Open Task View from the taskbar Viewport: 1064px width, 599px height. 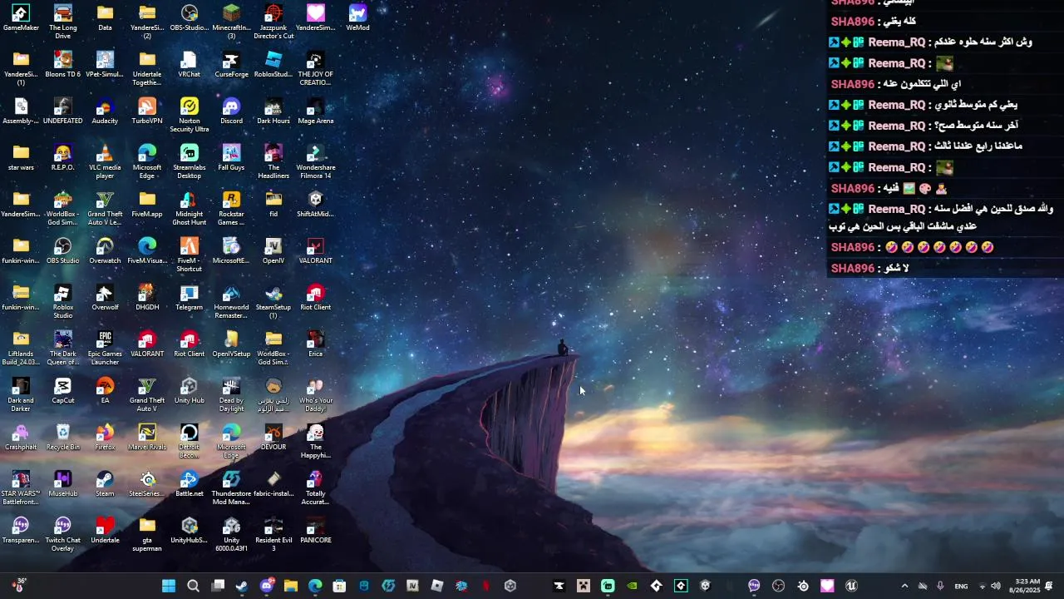(218, 586)
